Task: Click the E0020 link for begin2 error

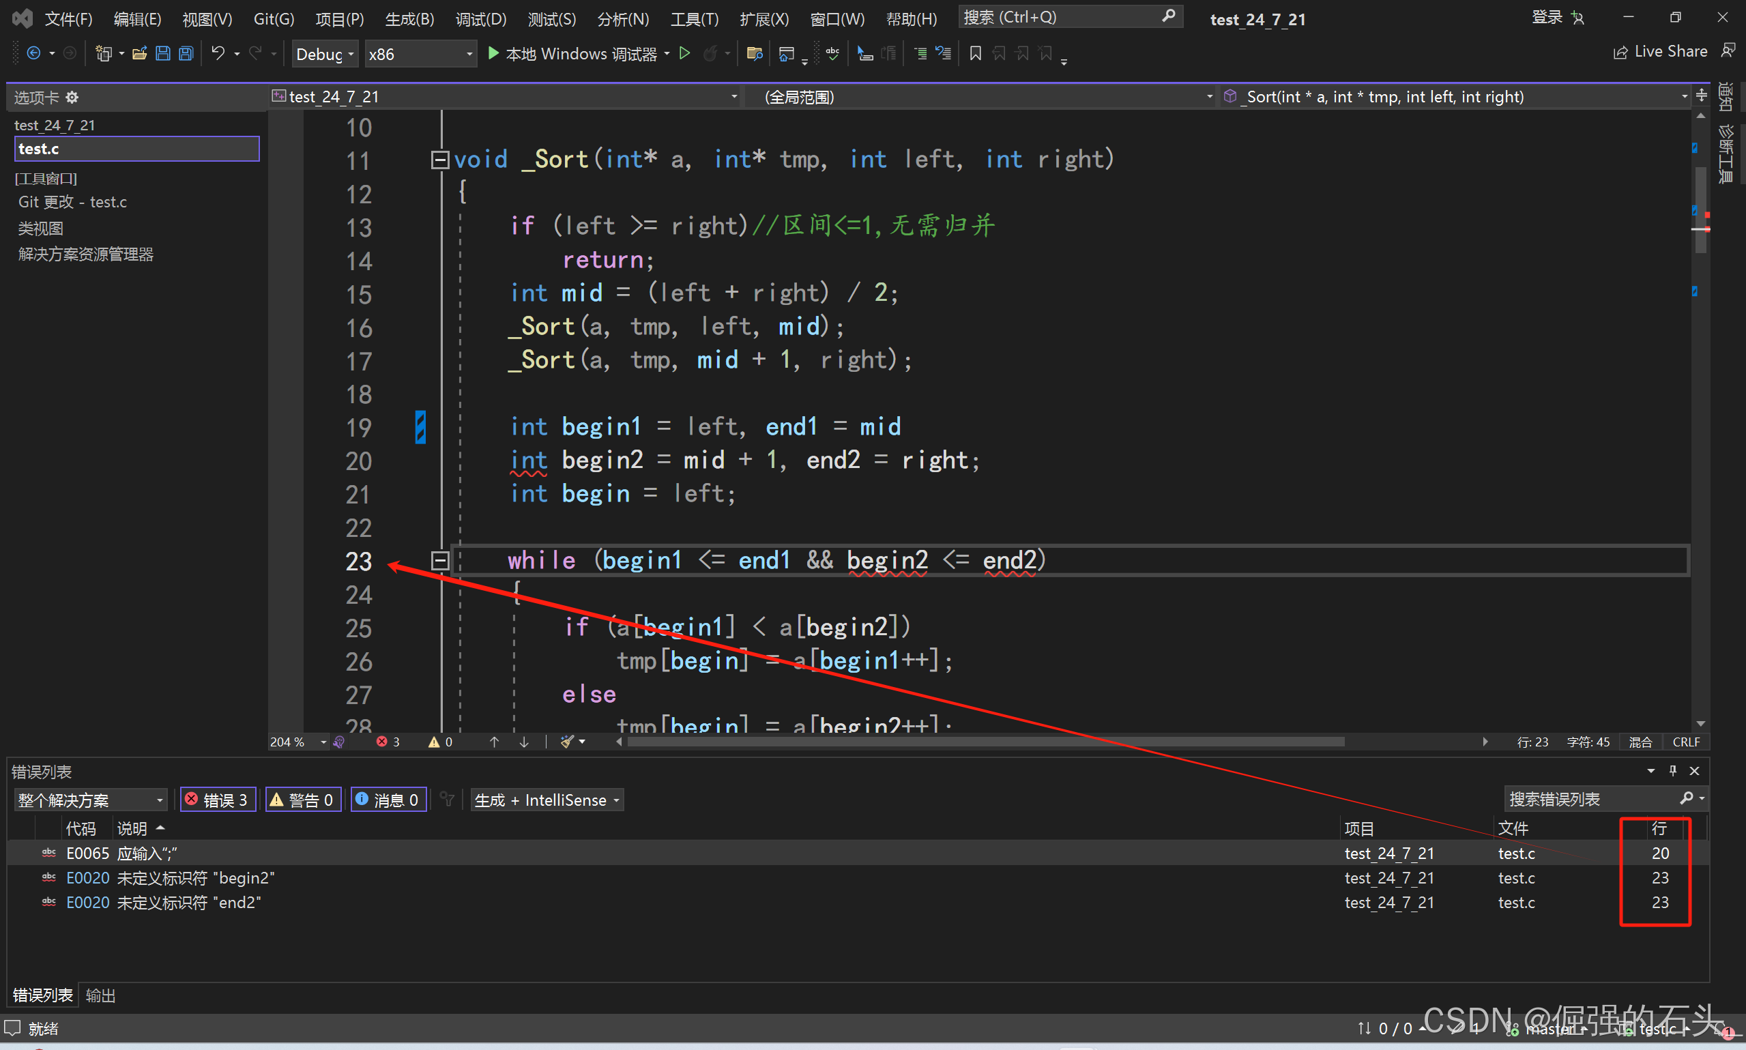Action: tap(88, 878)
